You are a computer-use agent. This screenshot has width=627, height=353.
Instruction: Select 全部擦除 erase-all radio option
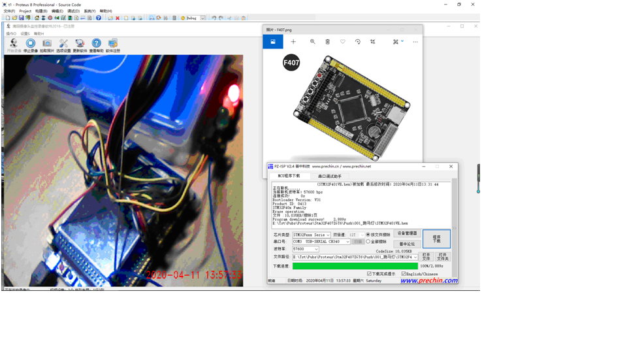coord(368,241)
